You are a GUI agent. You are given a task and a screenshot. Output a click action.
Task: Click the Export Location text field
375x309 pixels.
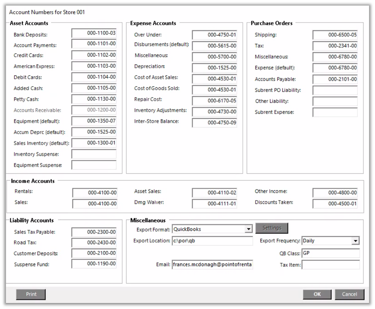(212, 241)
